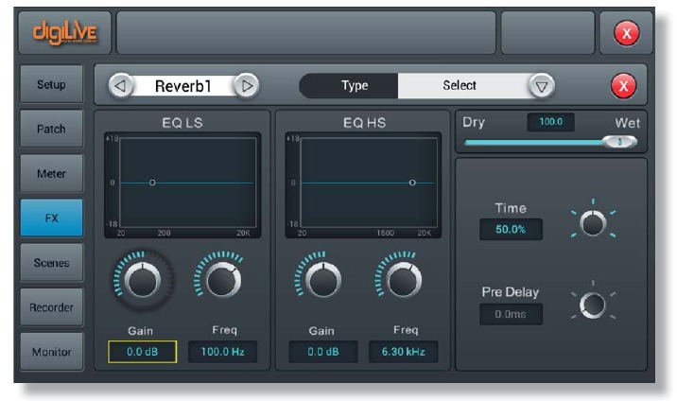677x401 pixels.
Task: Click the EQ LS heading
Action: click(x=182, y=123)
